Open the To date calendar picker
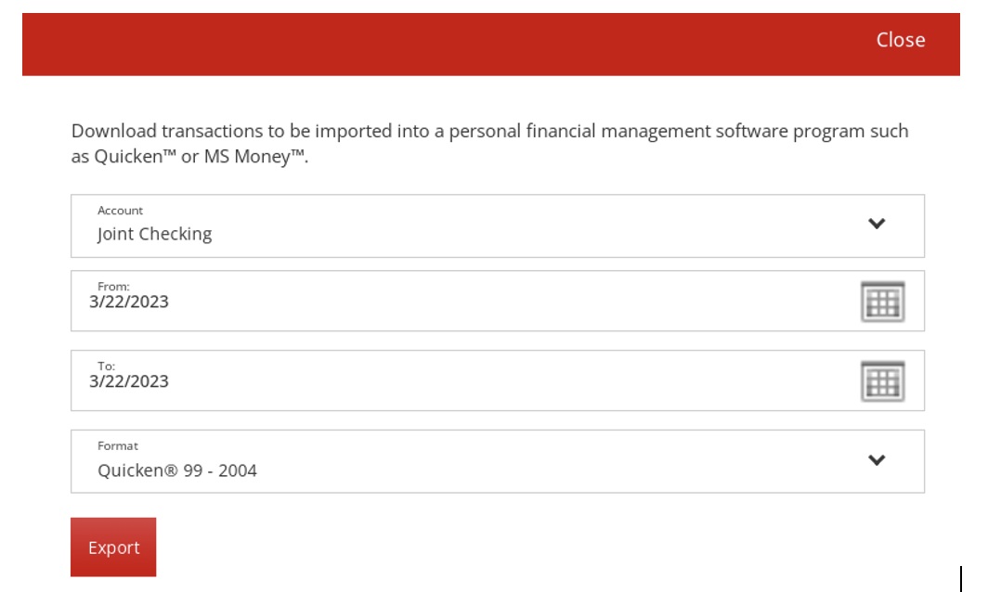The height and width of the screenshot is (592, 988). point(882,381)
